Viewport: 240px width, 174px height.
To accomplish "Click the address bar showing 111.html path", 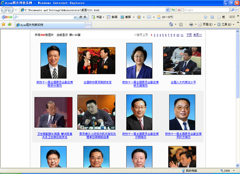I will 93,10.
